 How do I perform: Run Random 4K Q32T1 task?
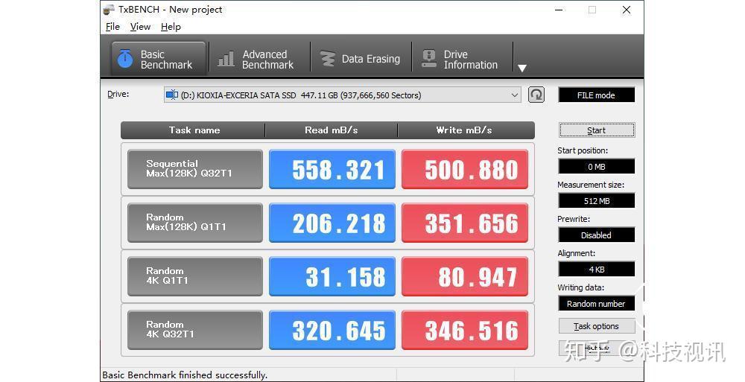194,330
